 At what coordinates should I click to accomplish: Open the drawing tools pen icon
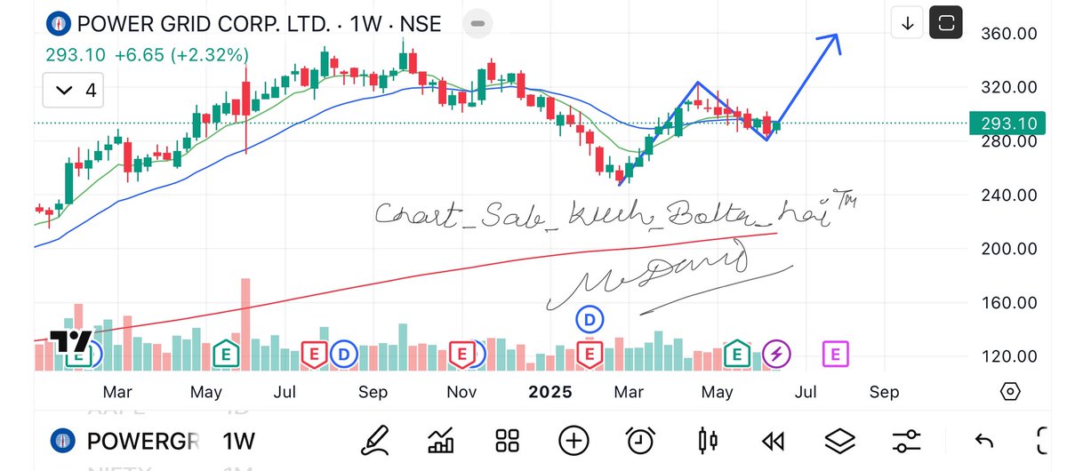point(374,439)
